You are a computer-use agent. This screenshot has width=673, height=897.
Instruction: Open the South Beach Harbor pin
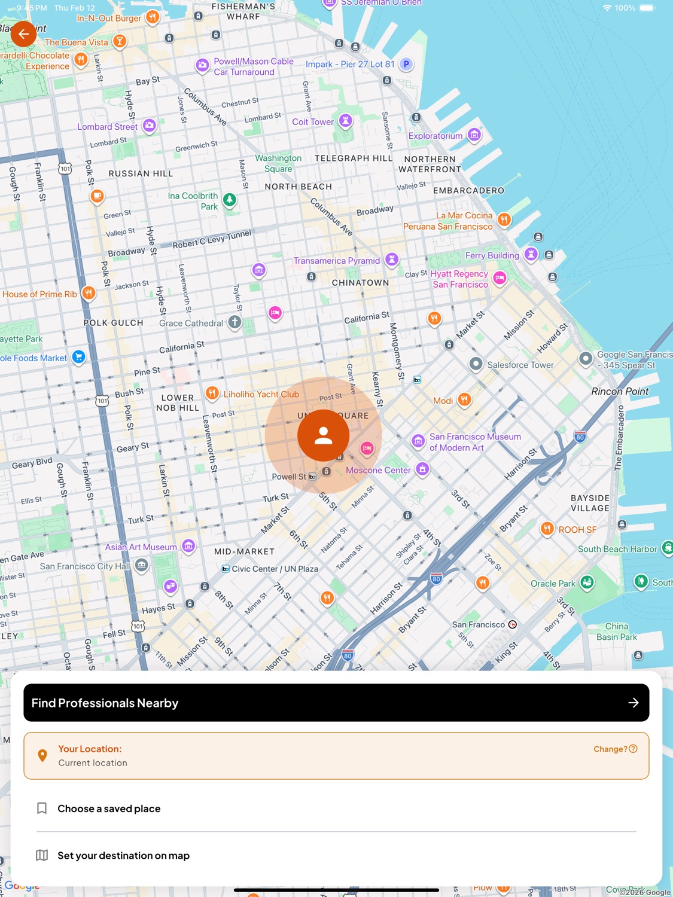pyautogui.click(x=668, y=548)
